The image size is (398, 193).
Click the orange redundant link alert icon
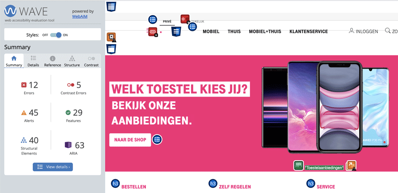pos(351,166)
